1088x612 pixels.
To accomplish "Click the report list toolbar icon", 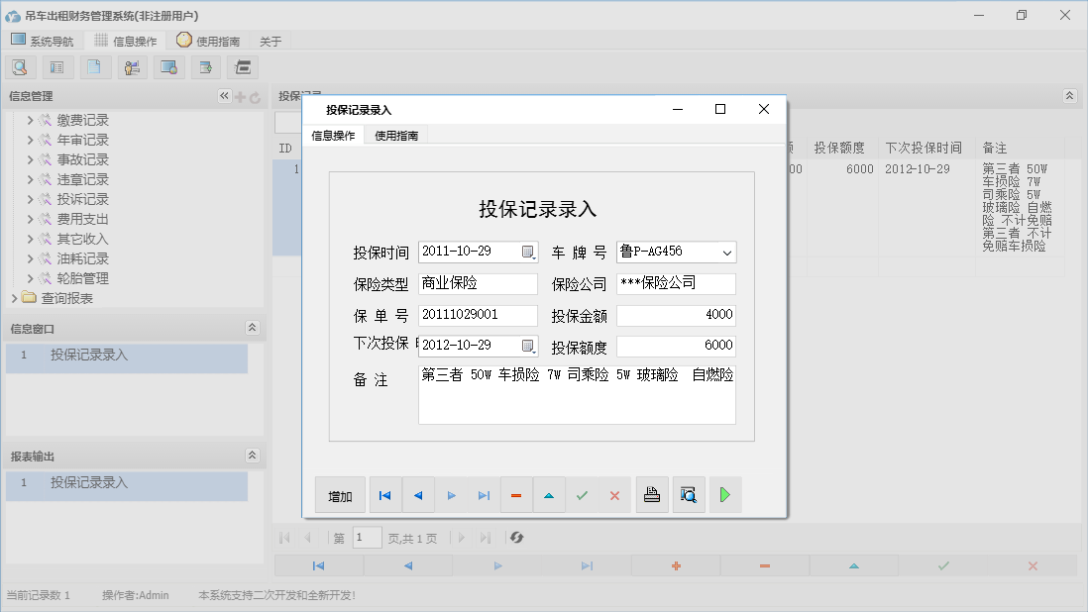I will click(56, 66).
